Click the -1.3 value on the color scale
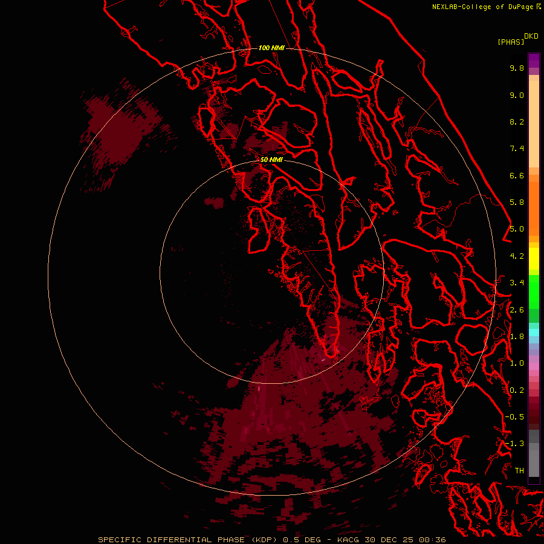This screenshot has height=544, width=544. point(514,444)
